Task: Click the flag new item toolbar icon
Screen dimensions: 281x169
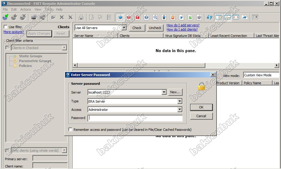Action: click(x=53, y=17)
